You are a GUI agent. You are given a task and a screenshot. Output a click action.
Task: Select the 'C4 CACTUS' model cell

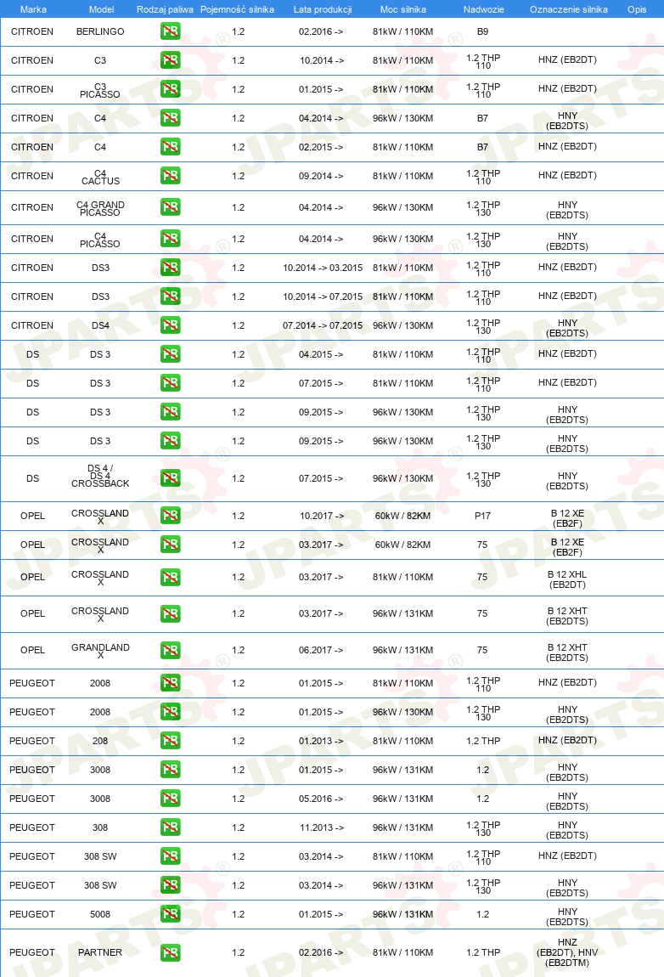click(100, 177)
